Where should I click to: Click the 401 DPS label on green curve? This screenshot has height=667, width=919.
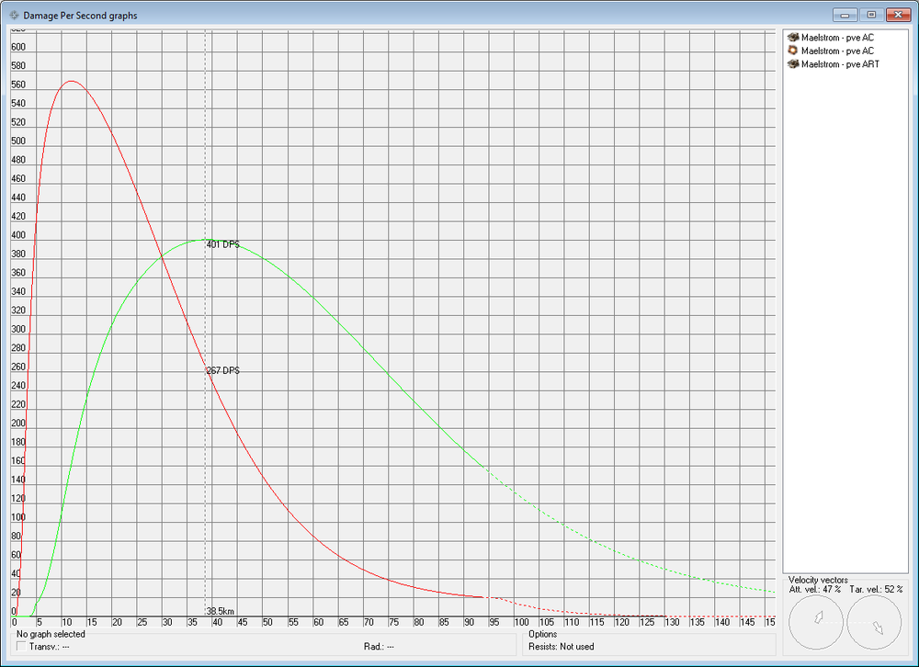coord(222,245)
